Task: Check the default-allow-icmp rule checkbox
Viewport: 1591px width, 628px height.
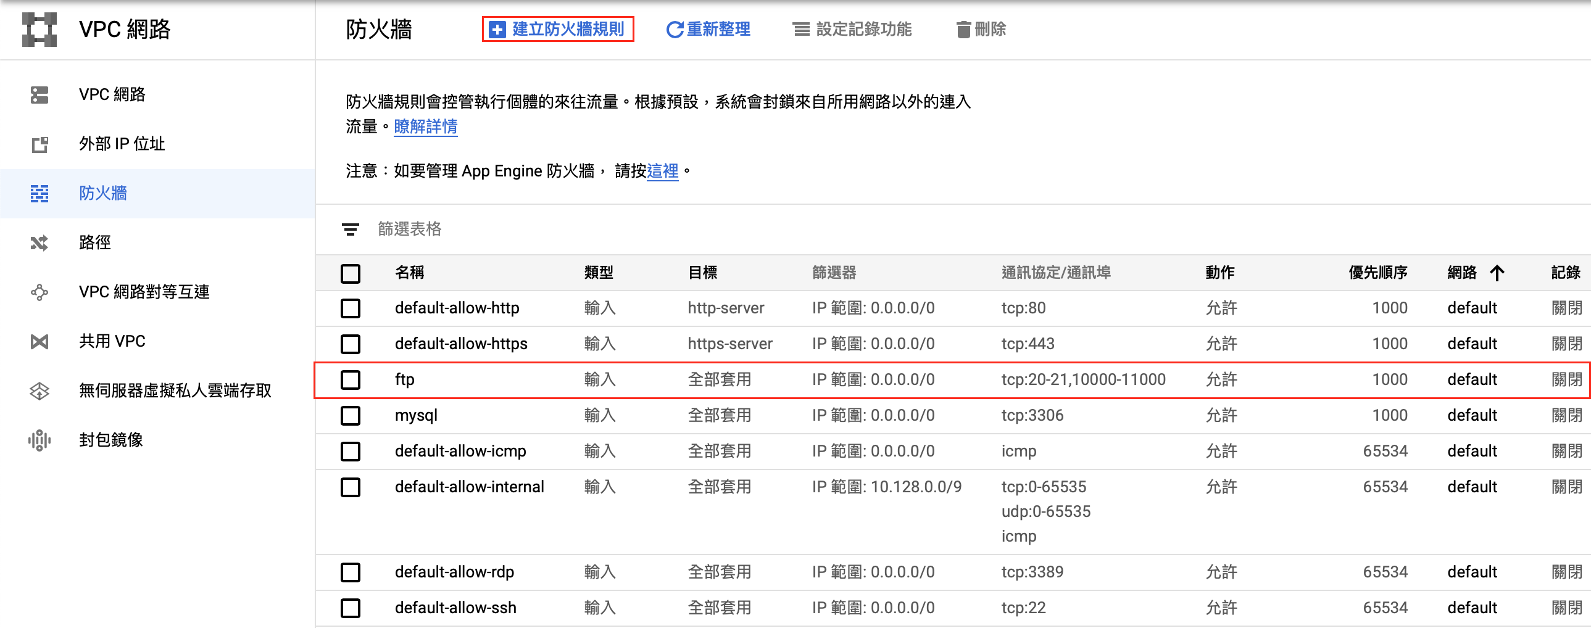Action: [x=350, y=452]
